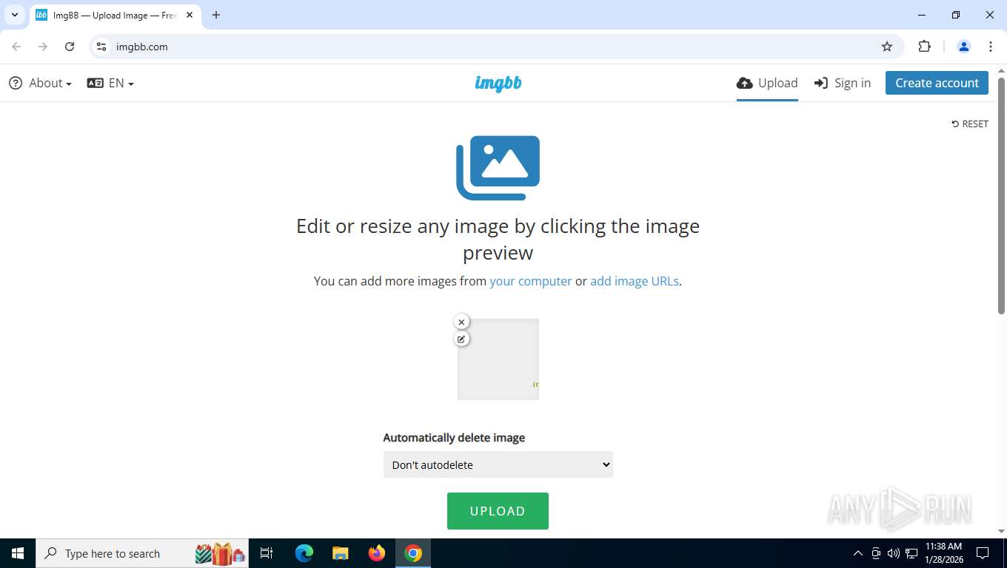Remove the queued image with the X icon

pos(461,322)
